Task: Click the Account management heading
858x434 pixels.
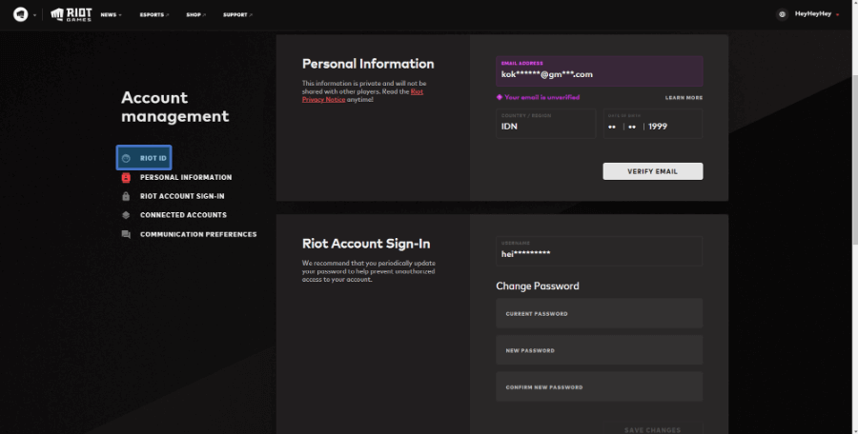Action: click(x=175, y=107)
